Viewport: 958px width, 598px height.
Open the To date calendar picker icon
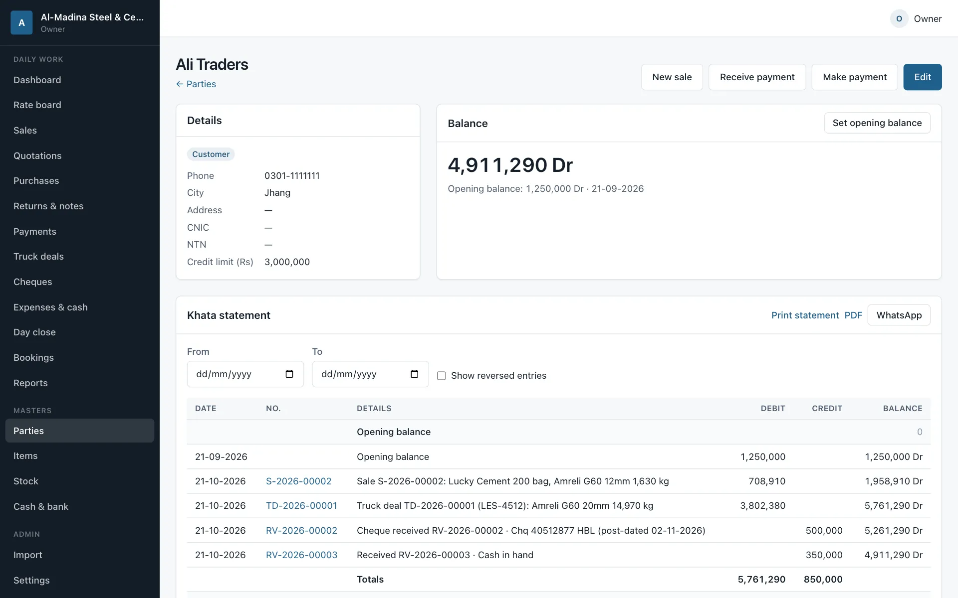tap(414, 374)
